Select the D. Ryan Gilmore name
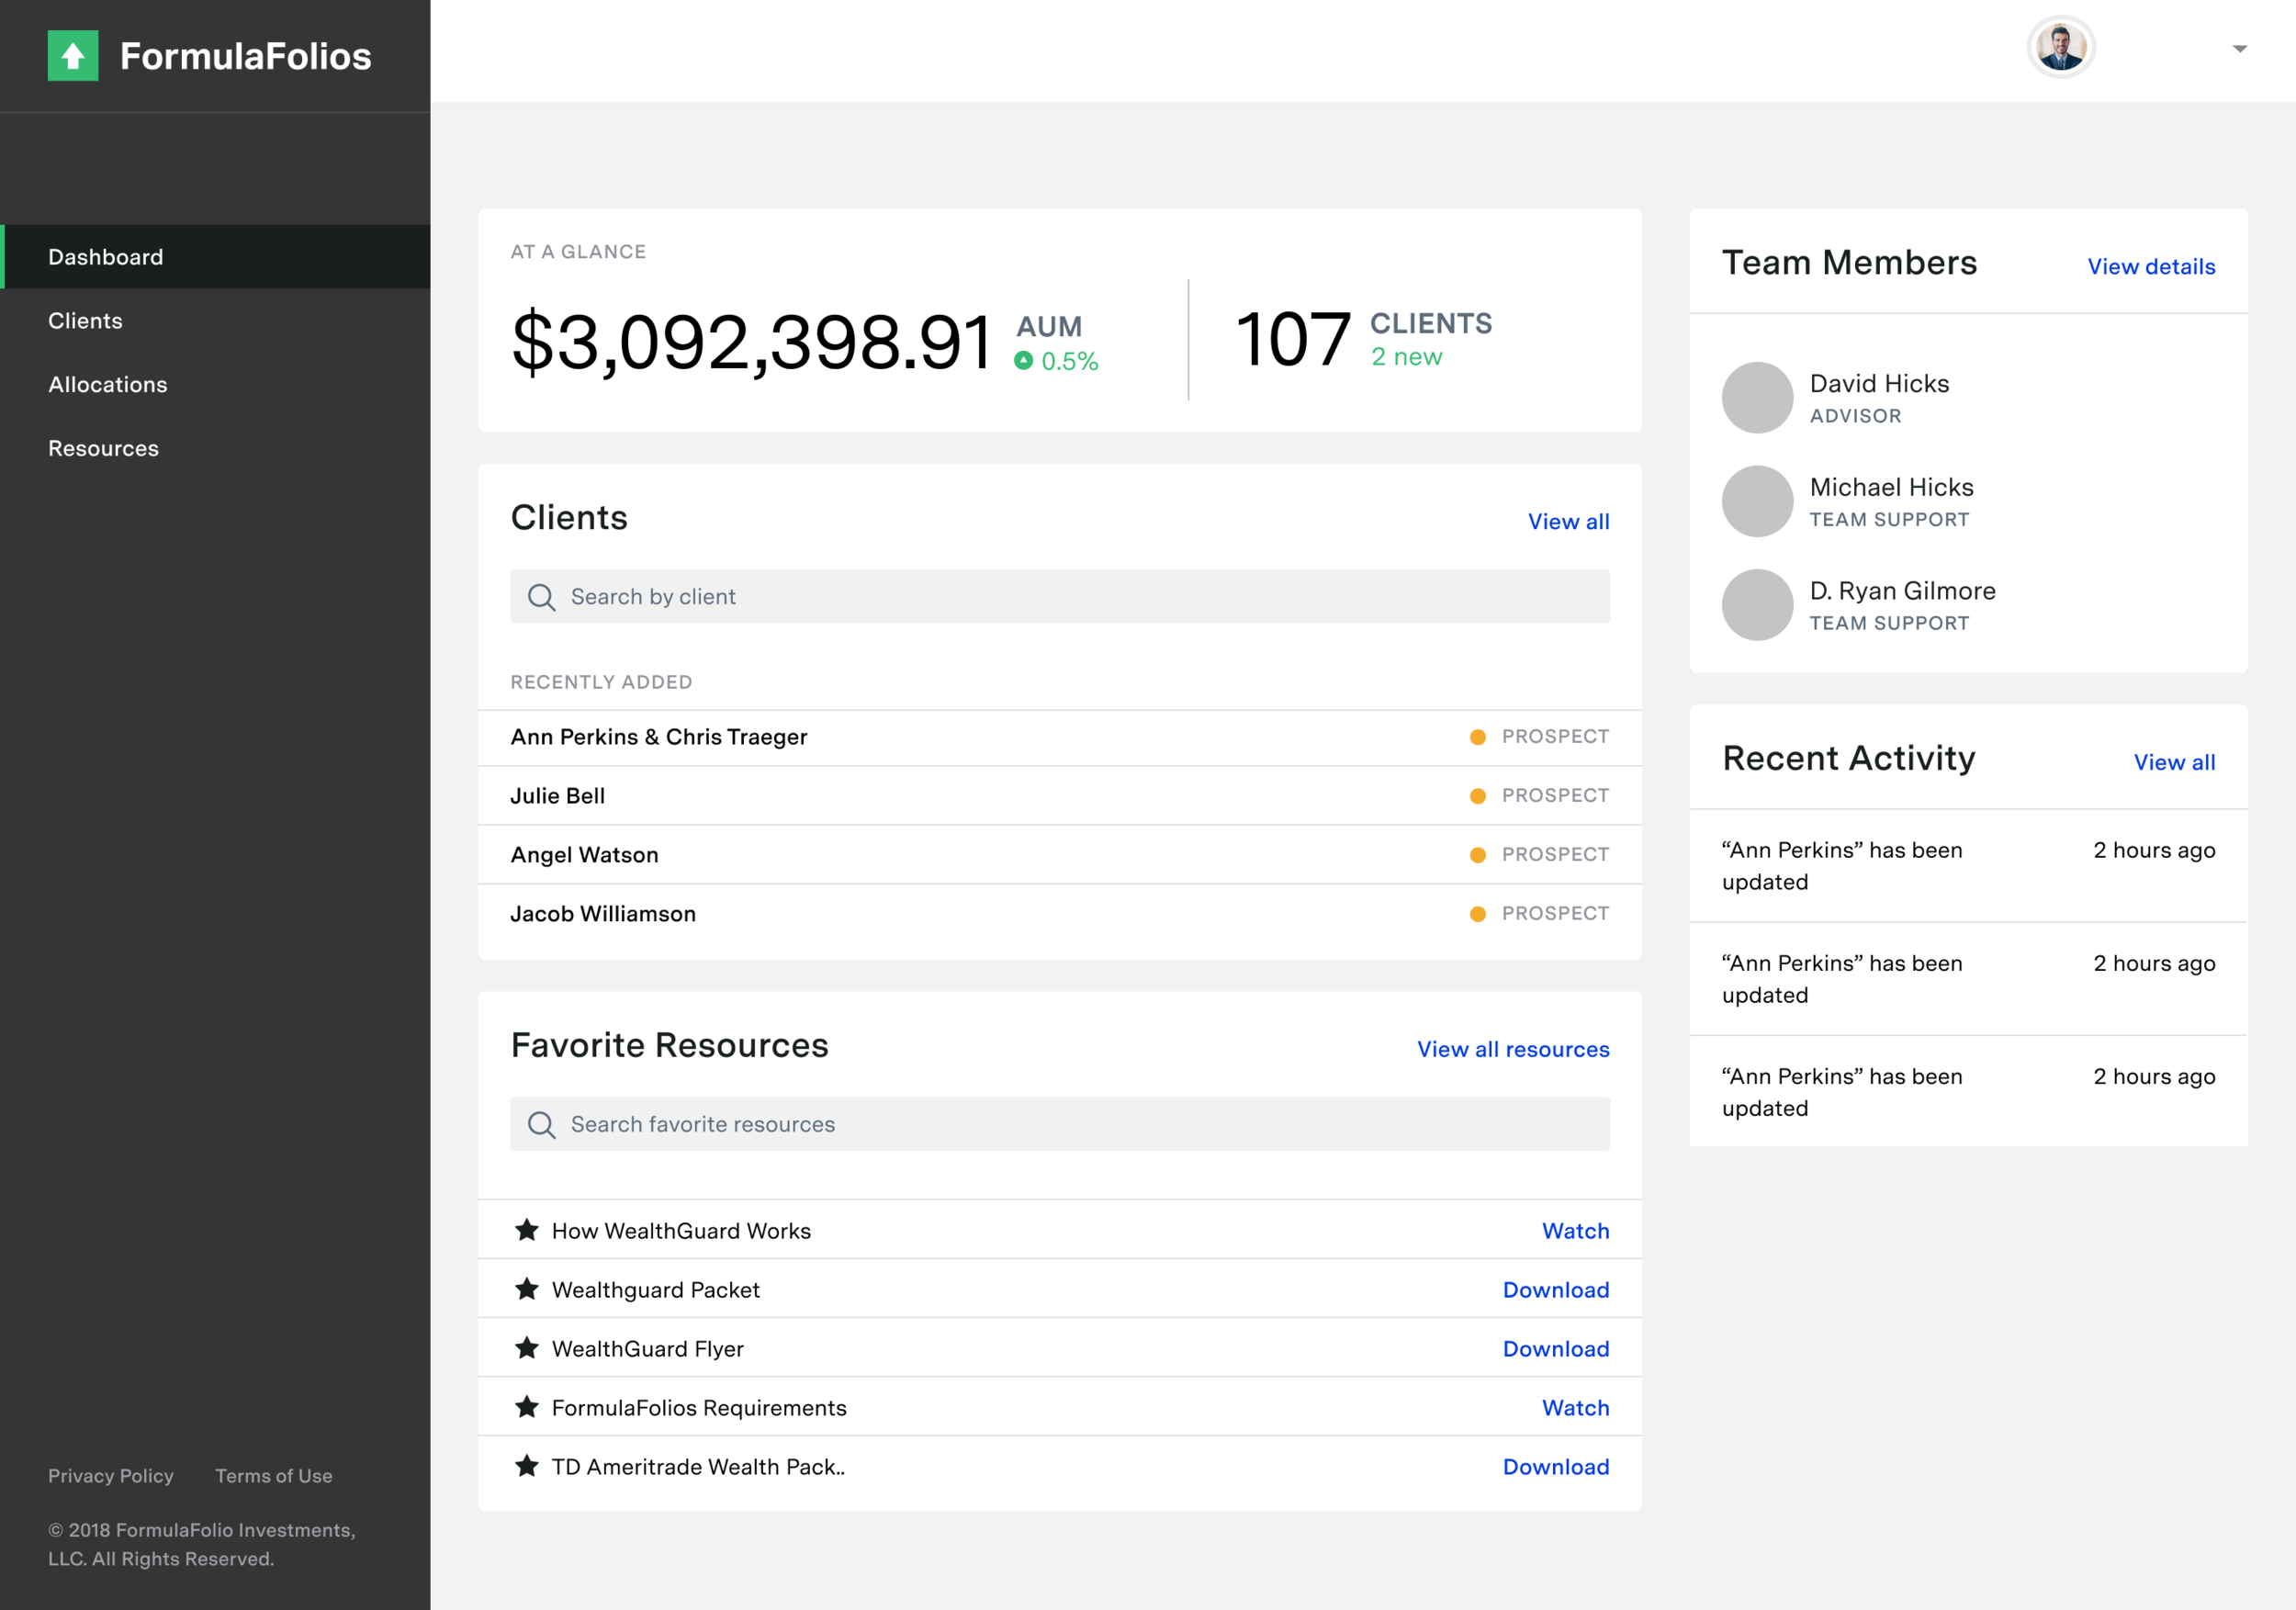Image resolution: width=2296 pixels, height=1610 pixels. (x=1902, y=591)
